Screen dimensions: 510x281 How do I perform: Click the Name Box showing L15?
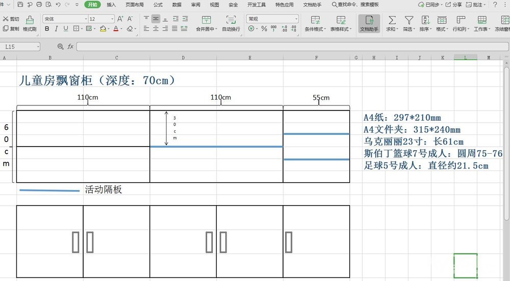(20, 47)
